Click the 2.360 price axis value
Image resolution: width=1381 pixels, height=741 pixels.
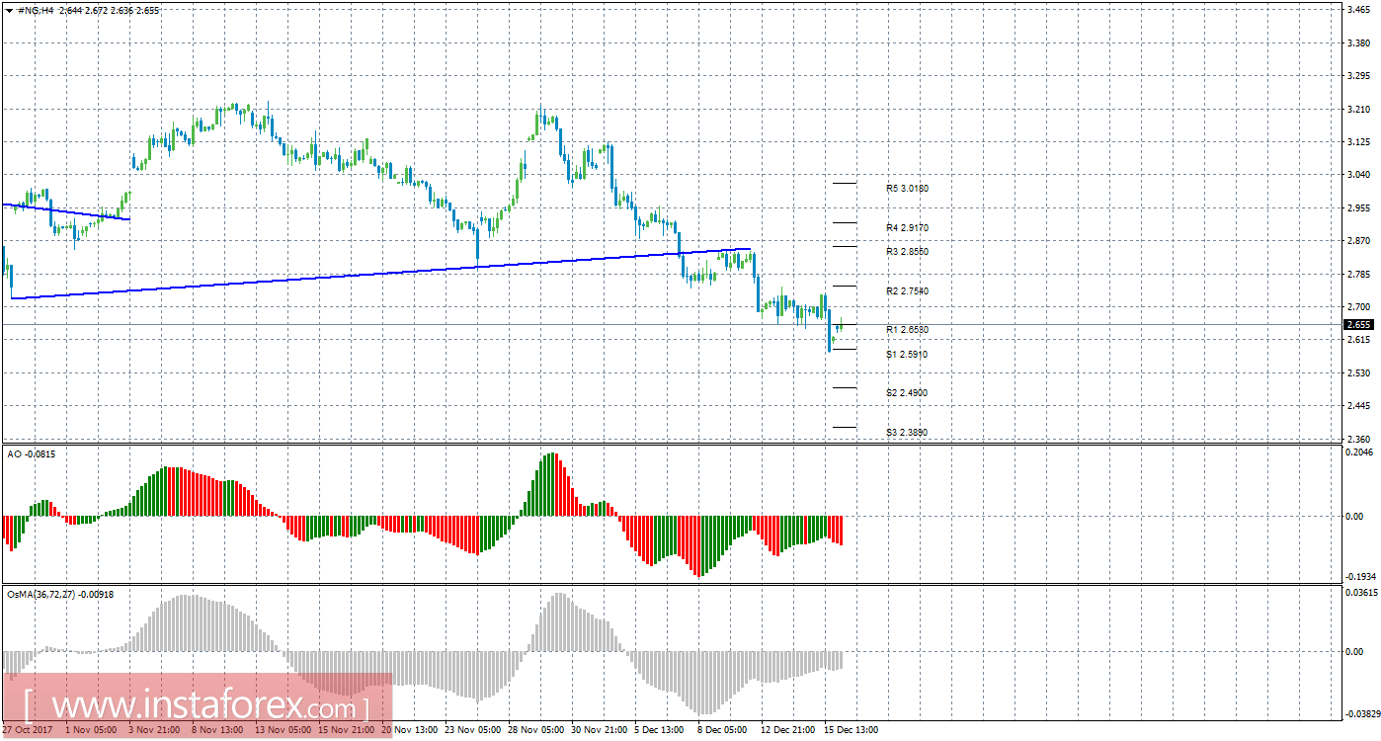[1359, 438]
